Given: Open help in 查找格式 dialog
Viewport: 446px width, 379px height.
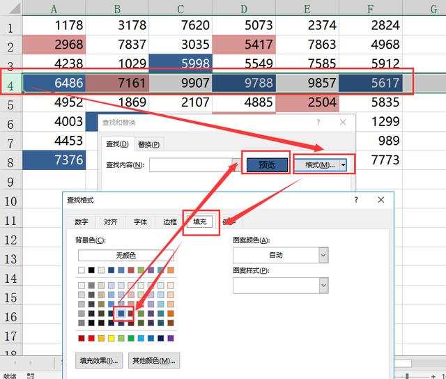Looking at the screenshot, I should (356, 200).
